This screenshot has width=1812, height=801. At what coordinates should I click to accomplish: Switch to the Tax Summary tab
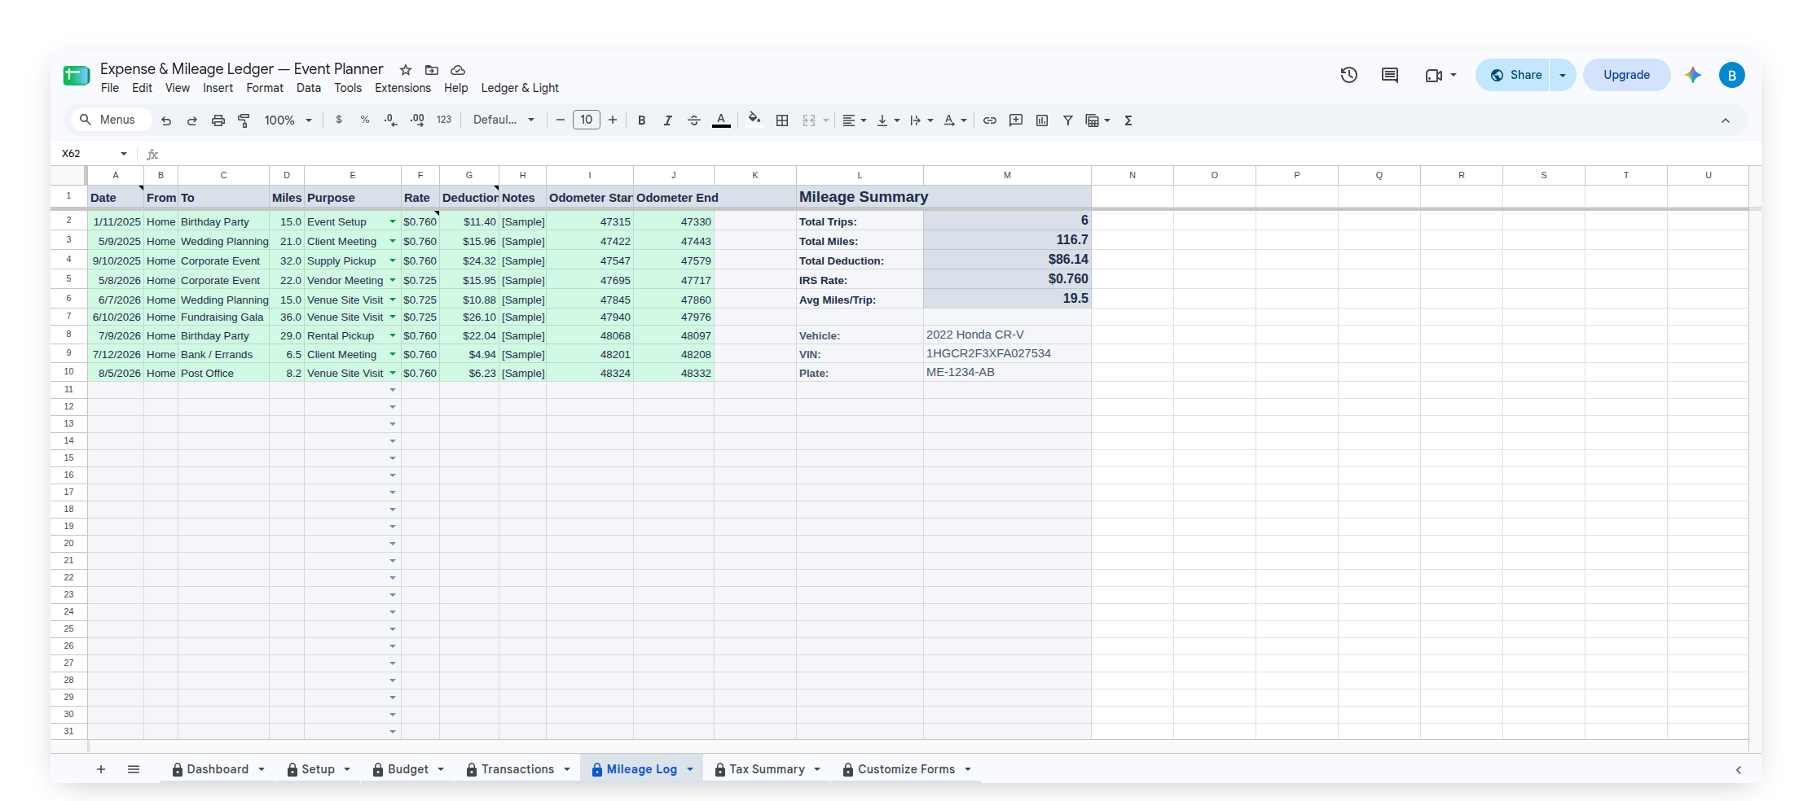(767, 769)
